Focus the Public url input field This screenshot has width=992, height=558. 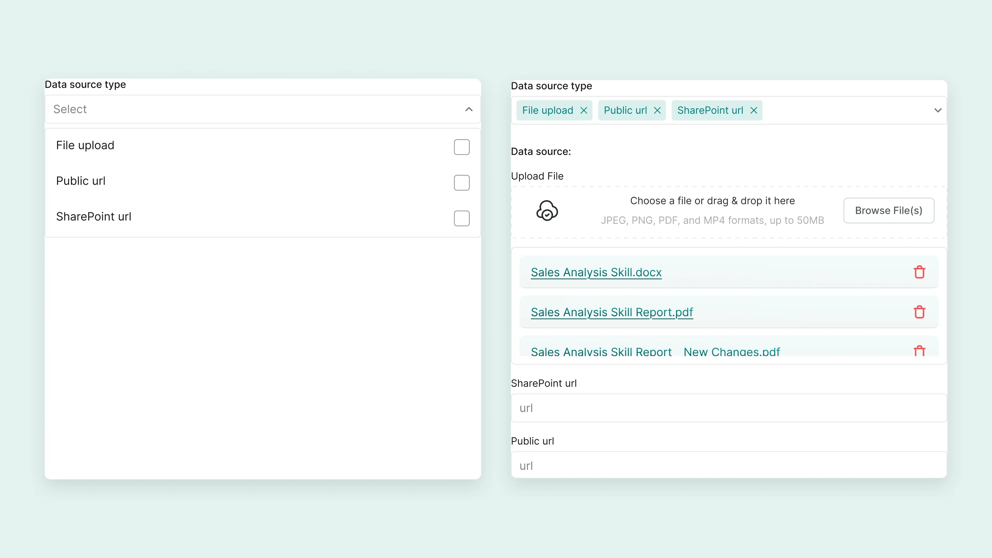click(728, 465)
